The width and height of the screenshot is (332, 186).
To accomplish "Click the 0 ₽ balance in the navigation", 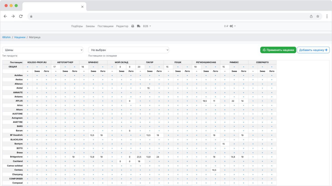I will tap(226, 26).
